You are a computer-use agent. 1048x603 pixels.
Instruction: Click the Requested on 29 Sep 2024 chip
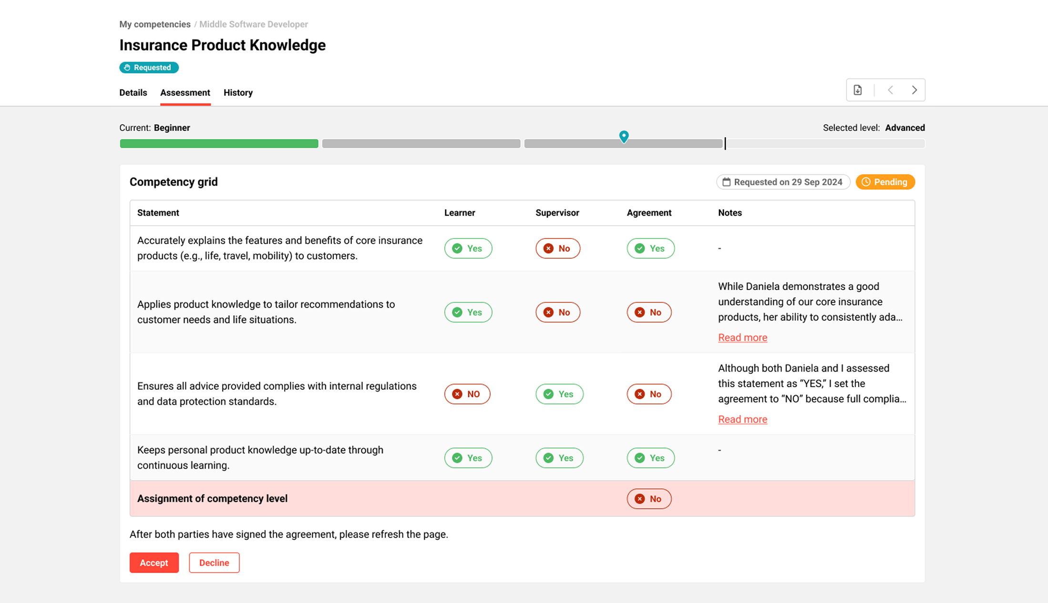pos(782,182)
